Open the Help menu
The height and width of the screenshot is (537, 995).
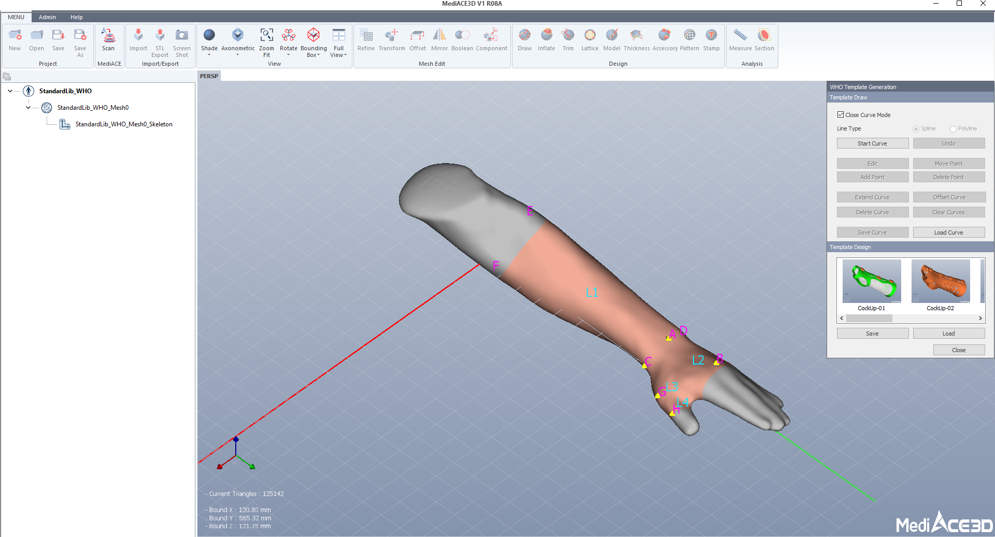(77, 17)
